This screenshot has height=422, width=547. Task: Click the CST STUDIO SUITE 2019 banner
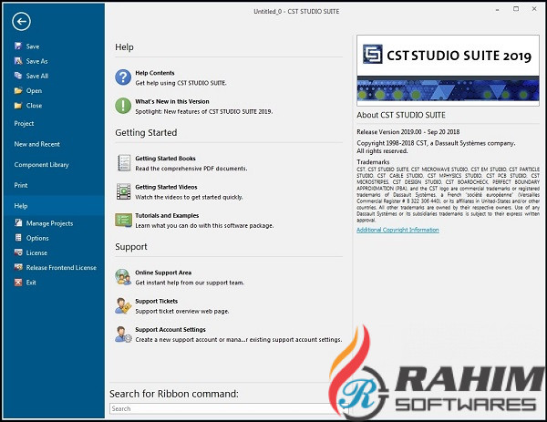[x=448, y=70]
